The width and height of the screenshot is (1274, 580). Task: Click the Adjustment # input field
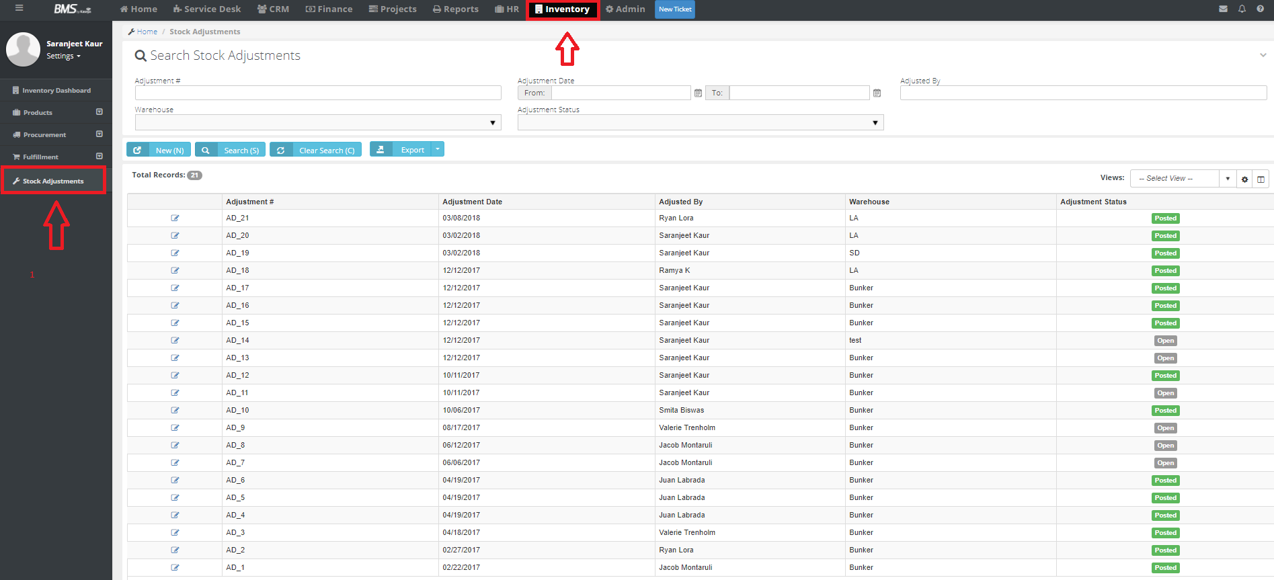pos(318,93)
